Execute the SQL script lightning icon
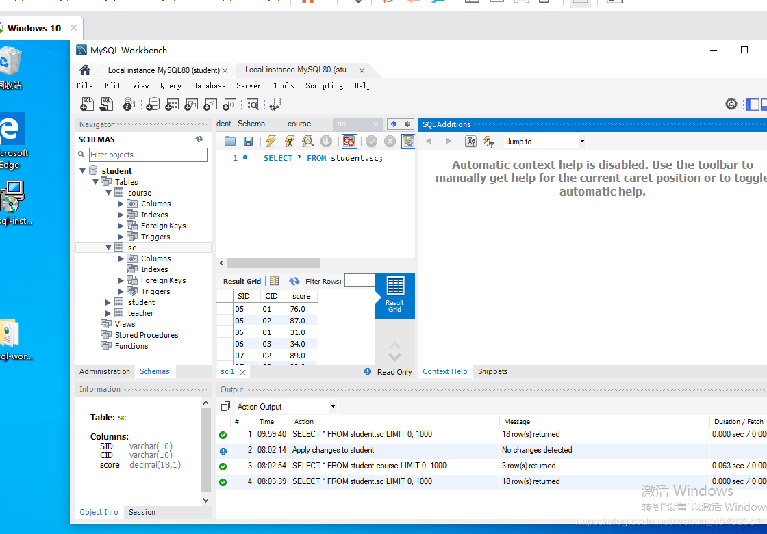 (x=271, y=142)
